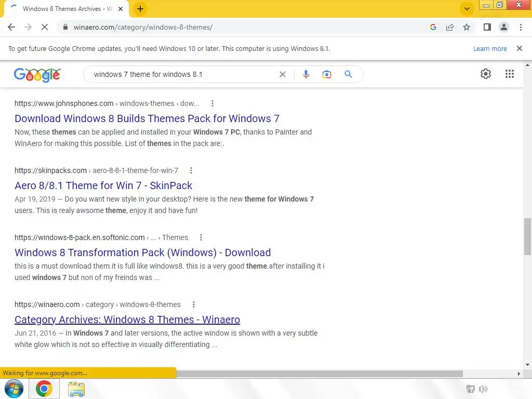Click the address bar URL
The height and width of the screenshot is (399, 532).
(143, 27)
